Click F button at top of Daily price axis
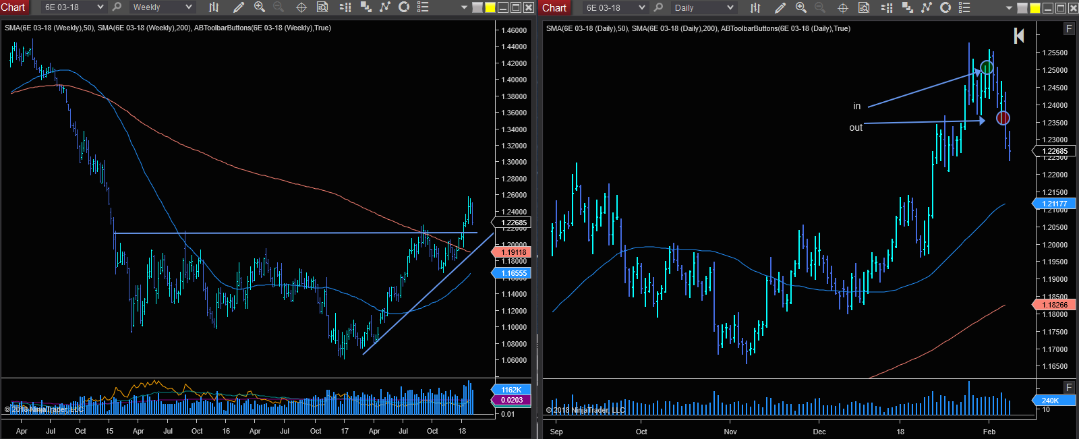Viewport: 1079px width, 439px height. [x=1068, y=28]
